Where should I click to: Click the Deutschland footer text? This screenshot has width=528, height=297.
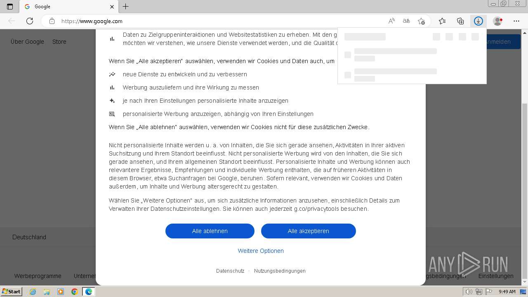29,237
